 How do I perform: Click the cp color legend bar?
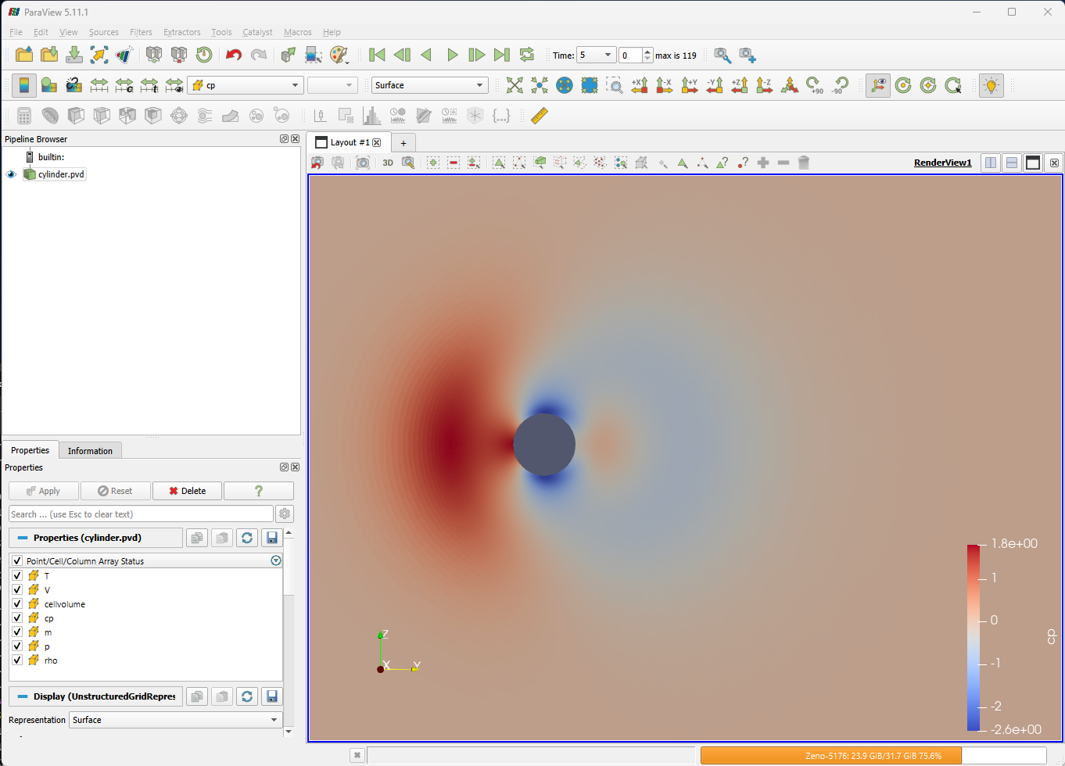point(973,637)
